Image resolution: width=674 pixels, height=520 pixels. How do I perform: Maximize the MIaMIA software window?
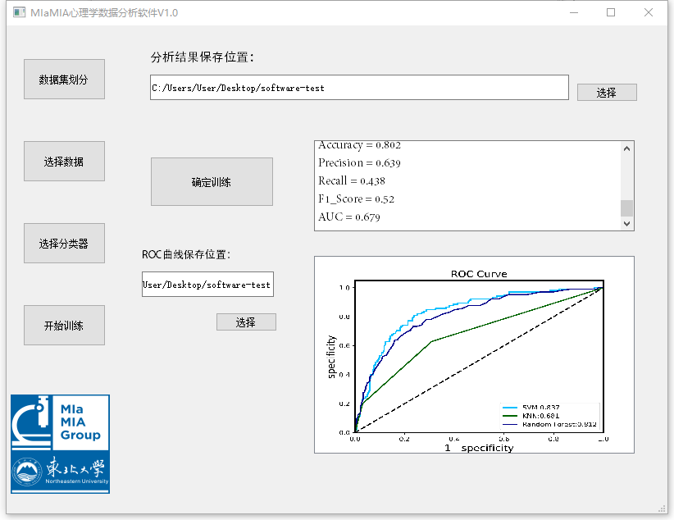point(611,13)
